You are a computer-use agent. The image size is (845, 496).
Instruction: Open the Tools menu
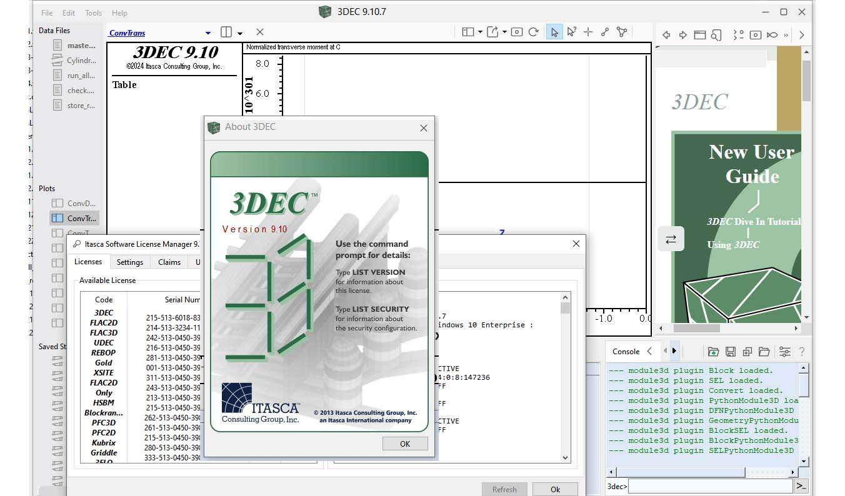tap(93, 12)
